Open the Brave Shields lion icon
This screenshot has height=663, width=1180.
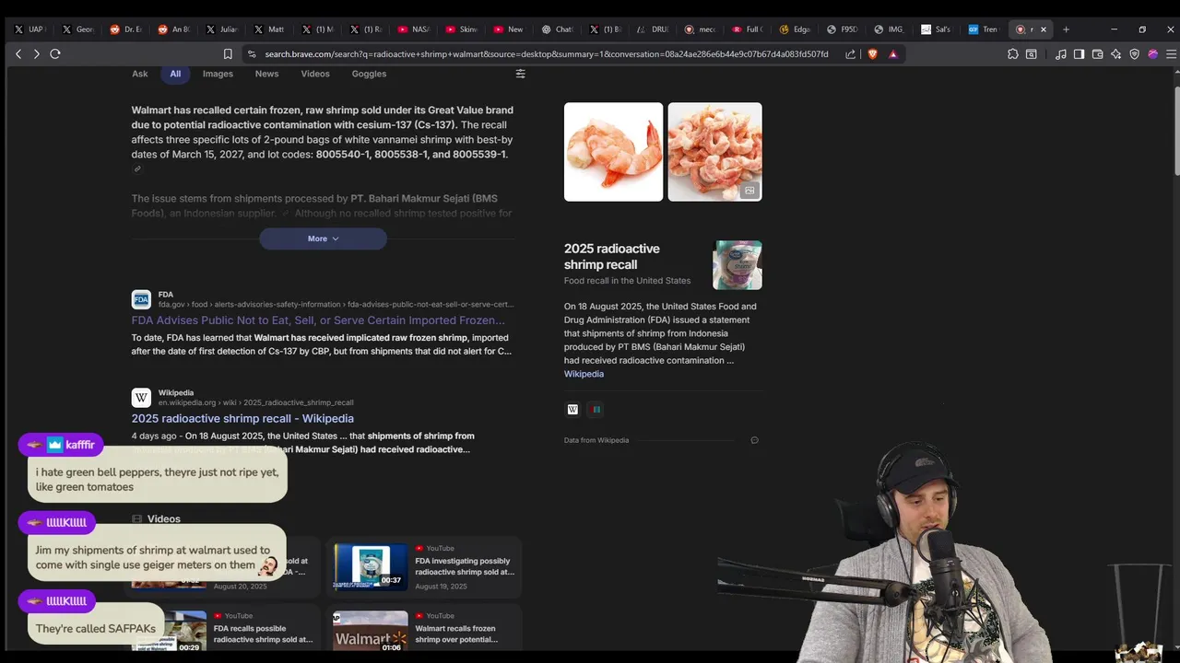873,54
